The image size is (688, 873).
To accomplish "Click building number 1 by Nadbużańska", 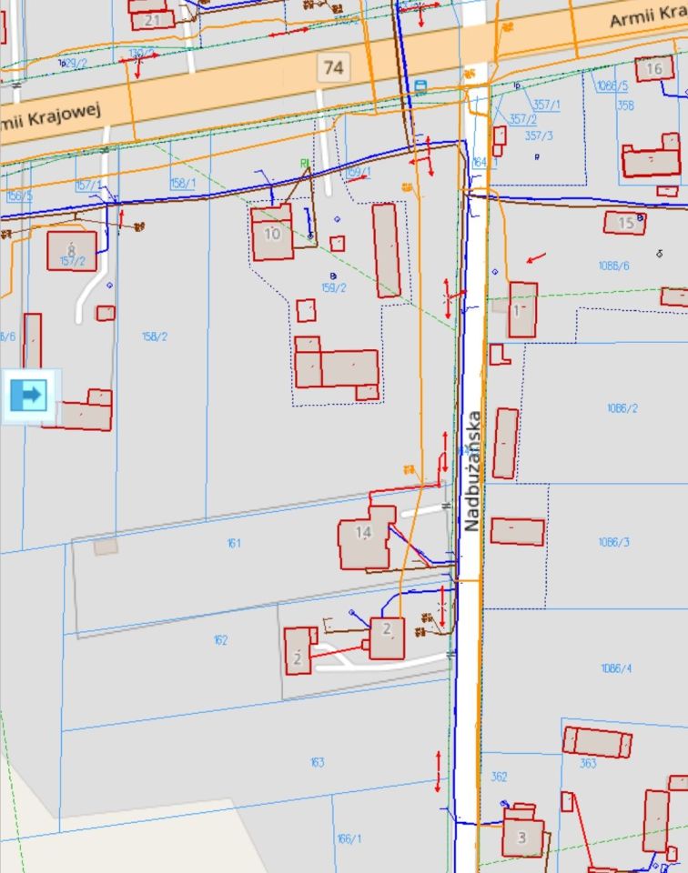I will coord(516,311).
